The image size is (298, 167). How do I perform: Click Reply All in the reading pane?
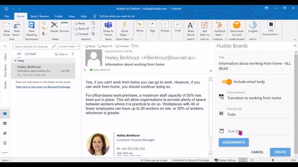coord(105,46)
